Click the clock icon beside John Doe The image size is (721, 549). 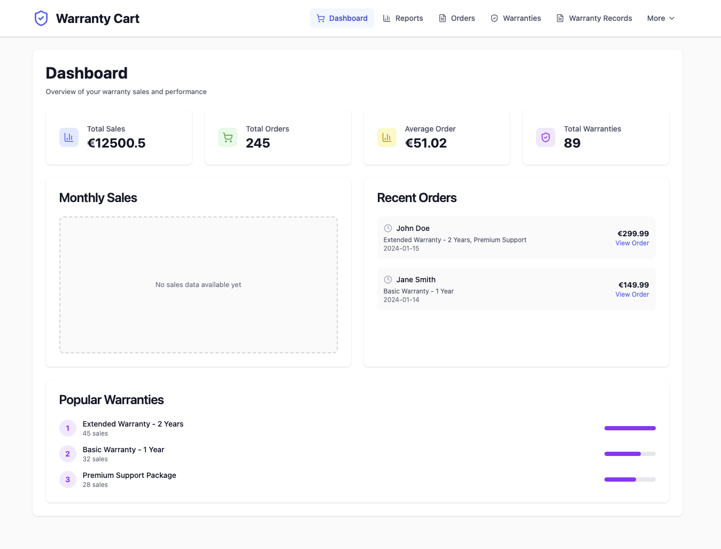[388, 228]
